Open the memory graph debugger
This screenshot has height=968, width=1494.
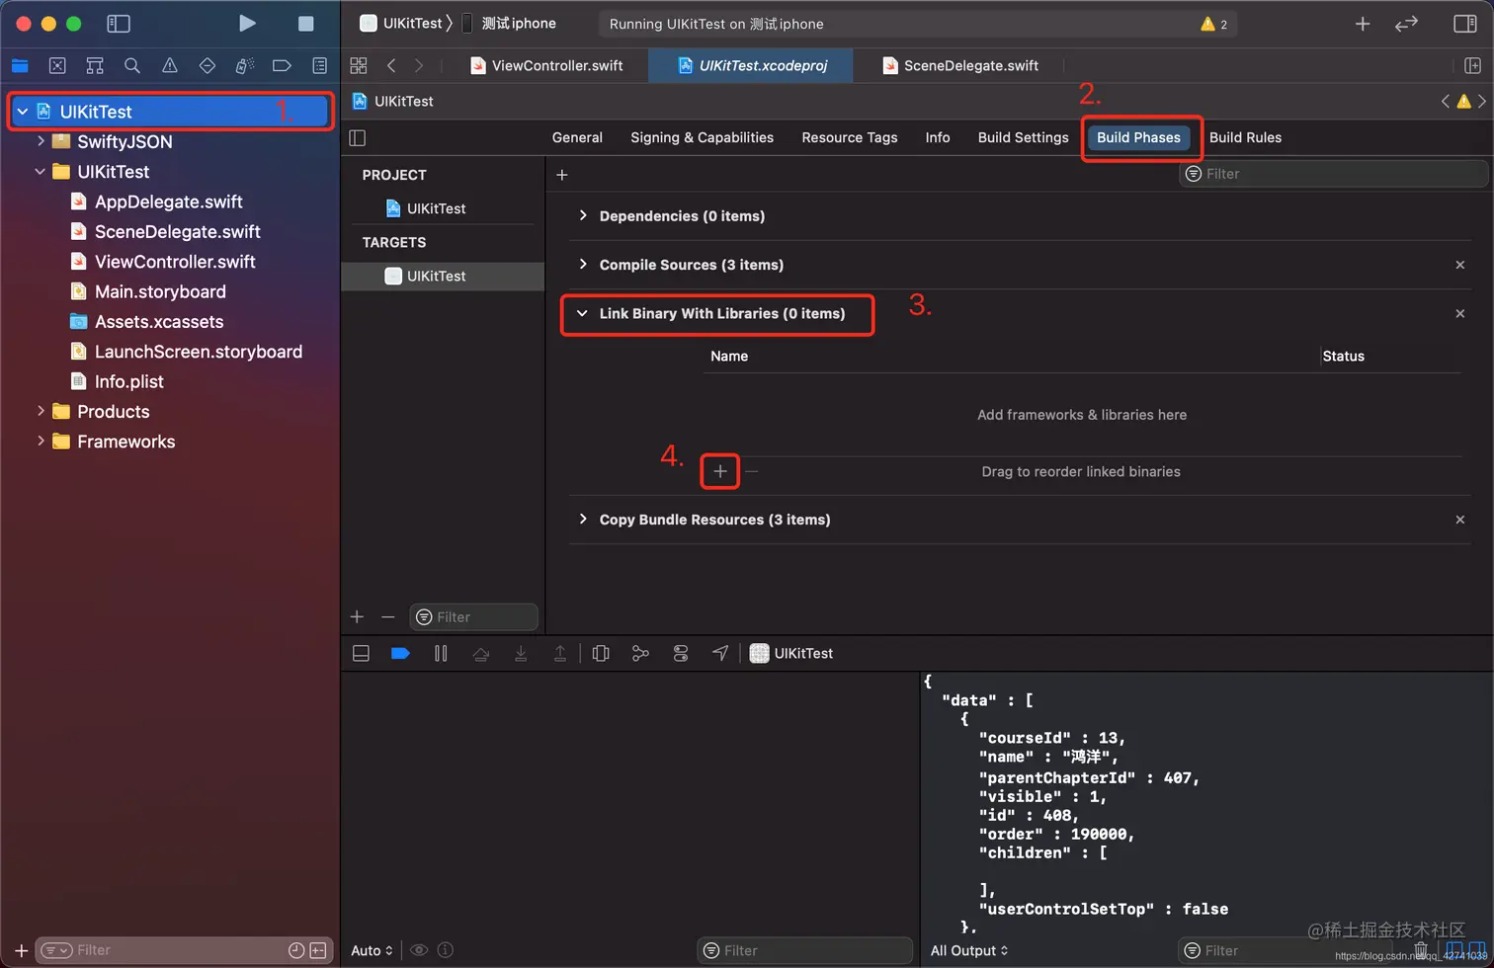pyautogui.click(x=640, y=653)
